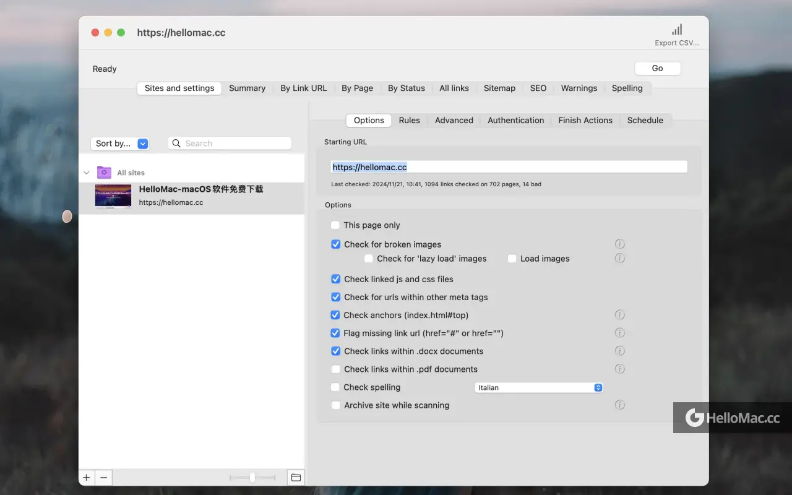Image resolution: width=792 pixels, height=495 pixels.
Task: Click the Go button
Action: [657, 69]
